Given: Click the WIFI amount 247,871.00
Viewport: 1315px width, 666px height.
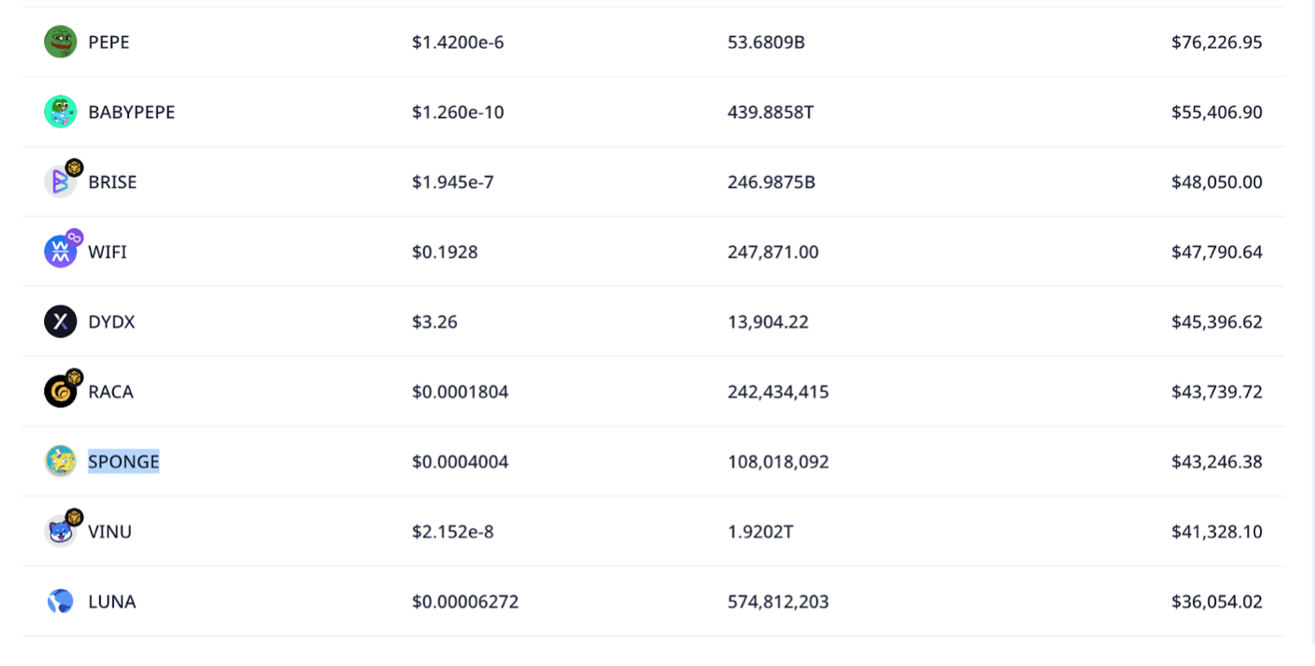Looking at the screenshot, I should [773, 252].
